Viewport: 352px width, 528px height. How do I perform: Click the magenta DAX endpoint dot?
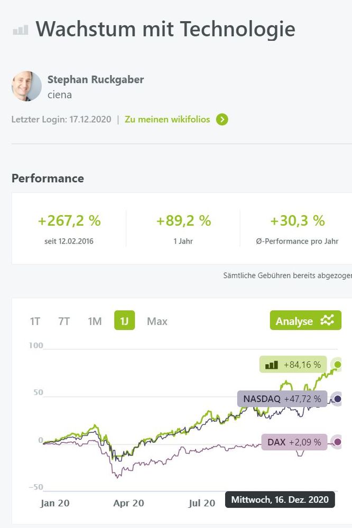coord(338,442)
